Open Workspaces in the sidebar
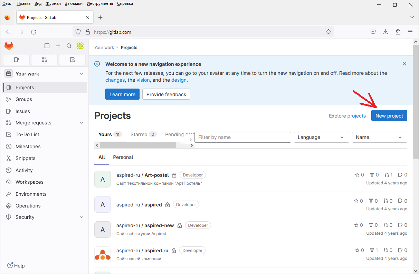The height and width of the screenshot is (274, 419). point(45,182)
